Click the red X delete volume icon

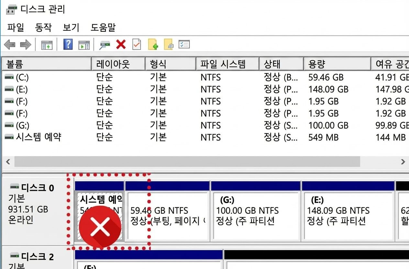pyautogui.click(x=120, y=44)
